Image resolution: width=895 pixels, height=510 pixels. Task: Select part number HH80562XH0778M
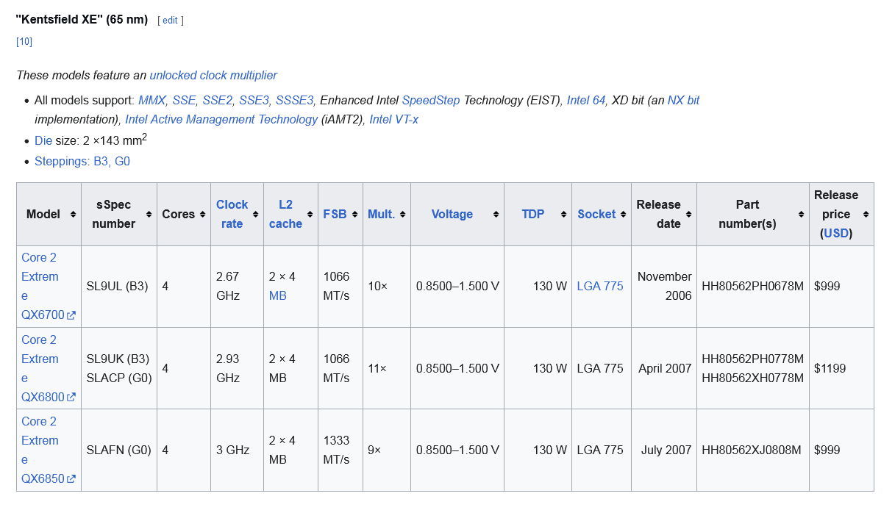pos(753,378)
